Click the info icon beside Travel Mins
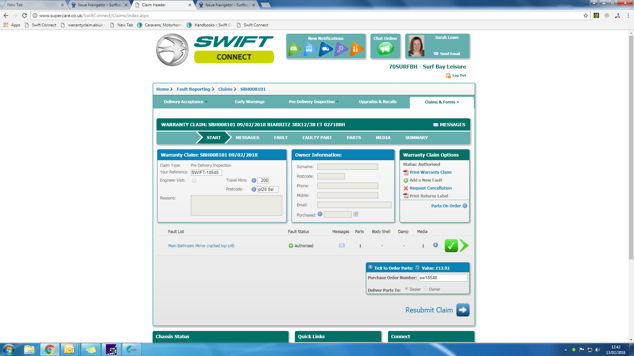Screen dimensions: 634x356 [x=254, y=180]
